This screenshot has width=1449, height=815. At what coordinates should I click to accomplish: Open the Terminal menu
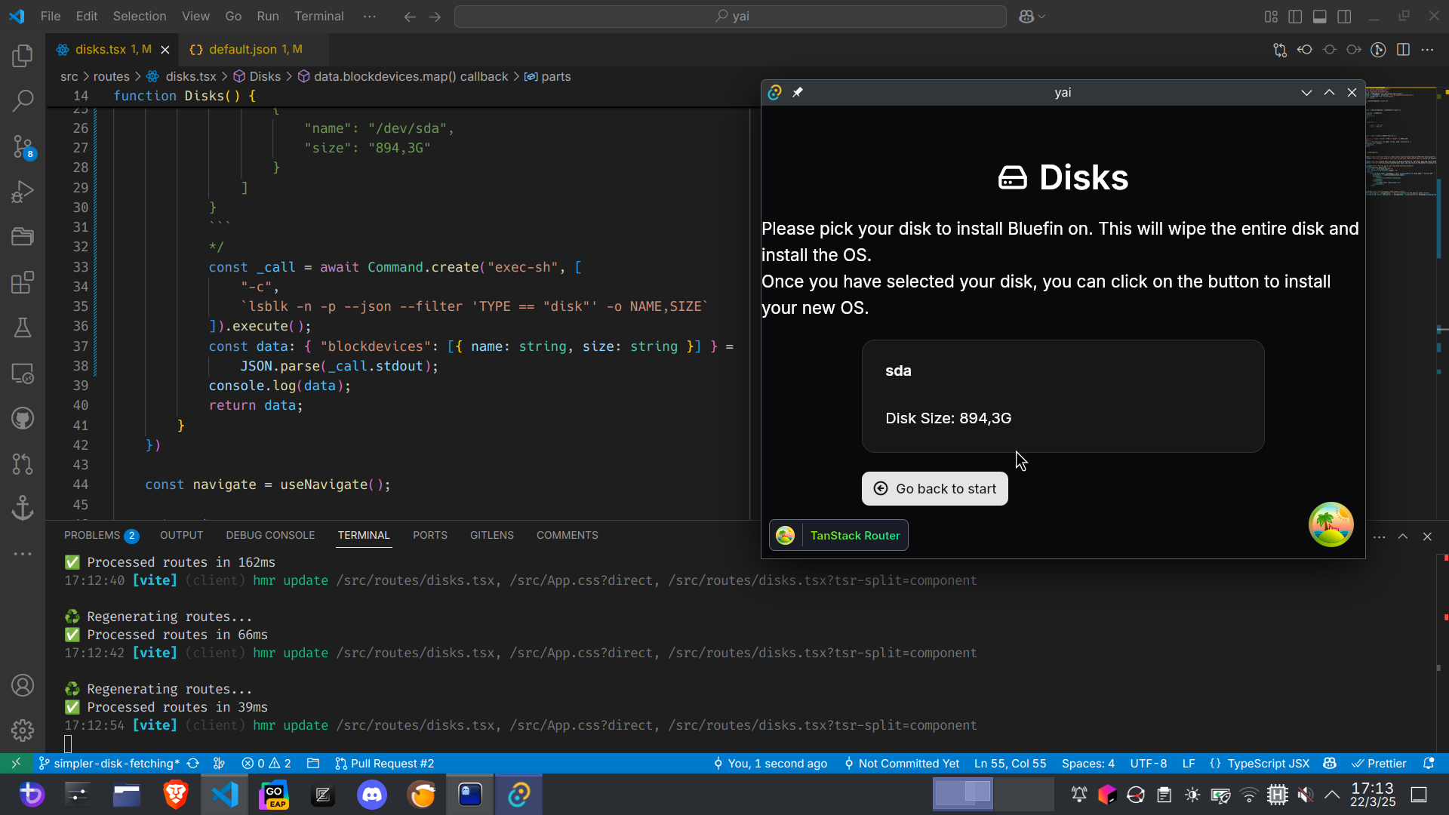click(318, 17)
